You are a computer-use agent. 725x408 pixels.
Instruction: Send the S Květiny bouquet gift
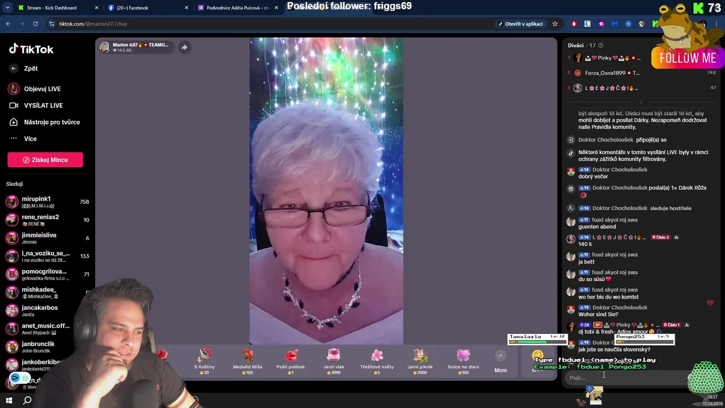click(x=204, y=361)
